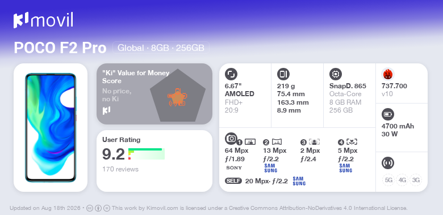Open the 170 reviews link

[120, 169]
